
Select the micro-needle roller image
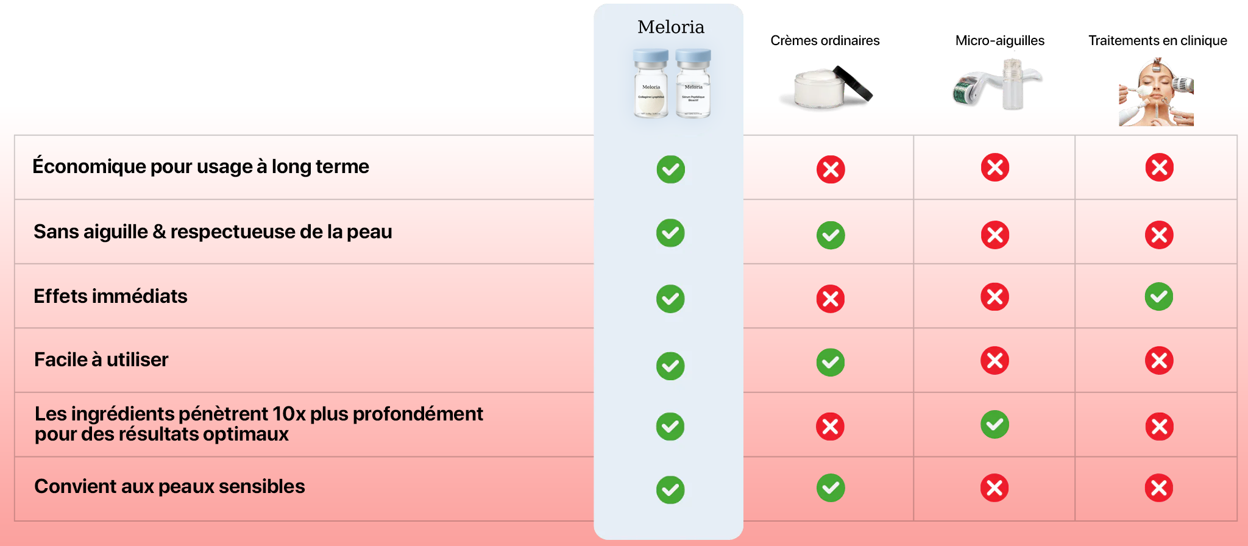[997, 84]
